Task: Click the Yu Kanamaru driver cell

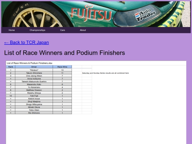Action: click(x=34, y=87)
